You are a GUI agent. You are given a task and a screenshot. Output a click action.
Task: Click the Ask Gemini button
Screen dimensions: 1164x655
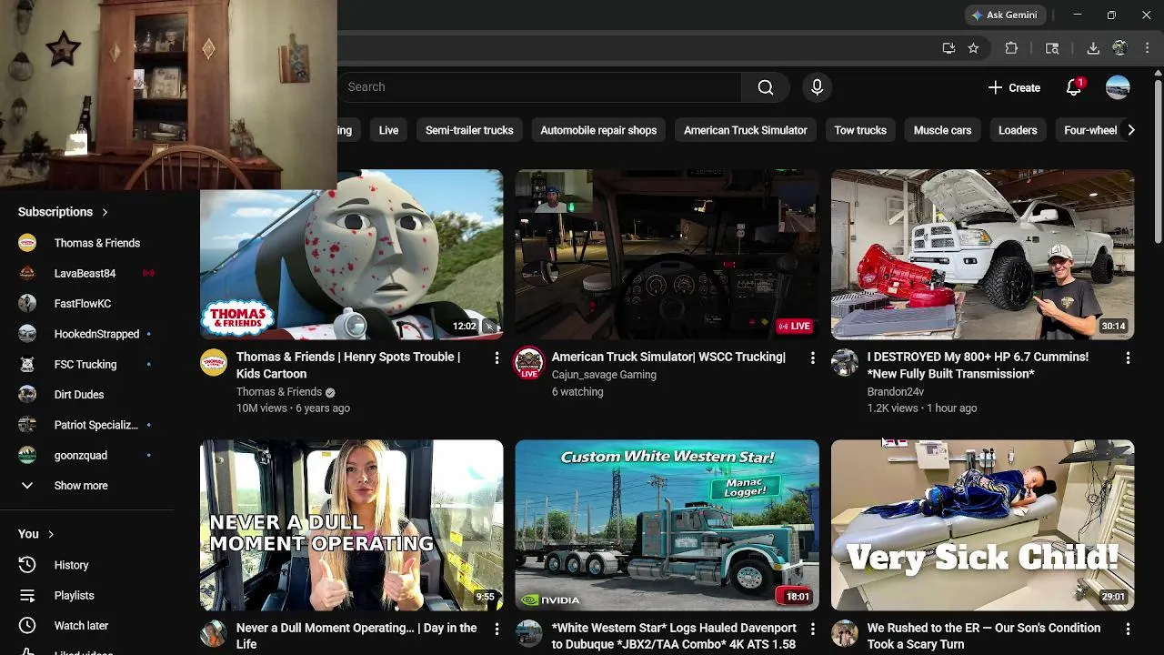tap(1006, 15)
